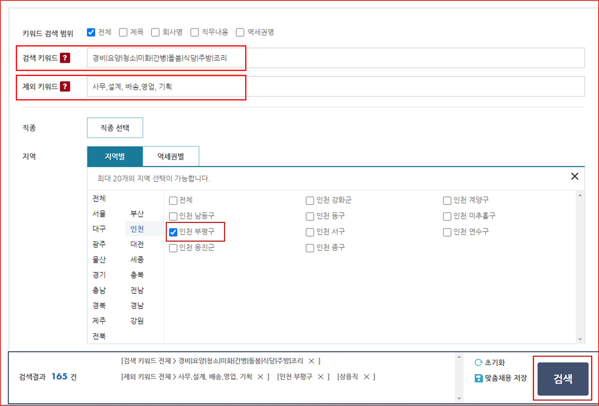Select 경북 in the region list
This screenshot has width=599, height=406.
click(99, 305)
